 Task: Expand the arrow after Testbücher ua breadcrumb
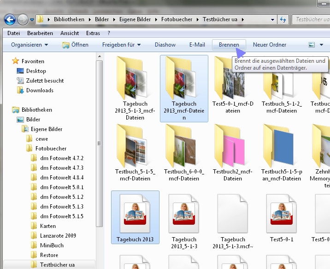click(242, 19)
